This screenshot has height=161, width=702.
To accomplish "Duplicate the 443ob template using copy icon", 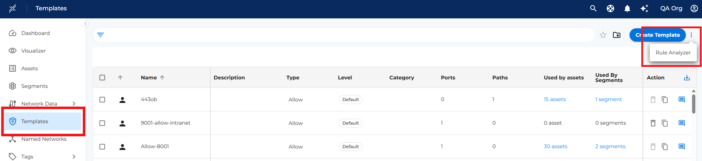I will 665,100.
